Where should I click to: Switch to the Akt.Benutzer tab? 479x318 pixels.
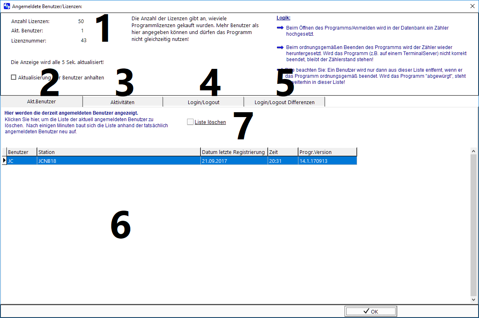(x=42, y=102)
